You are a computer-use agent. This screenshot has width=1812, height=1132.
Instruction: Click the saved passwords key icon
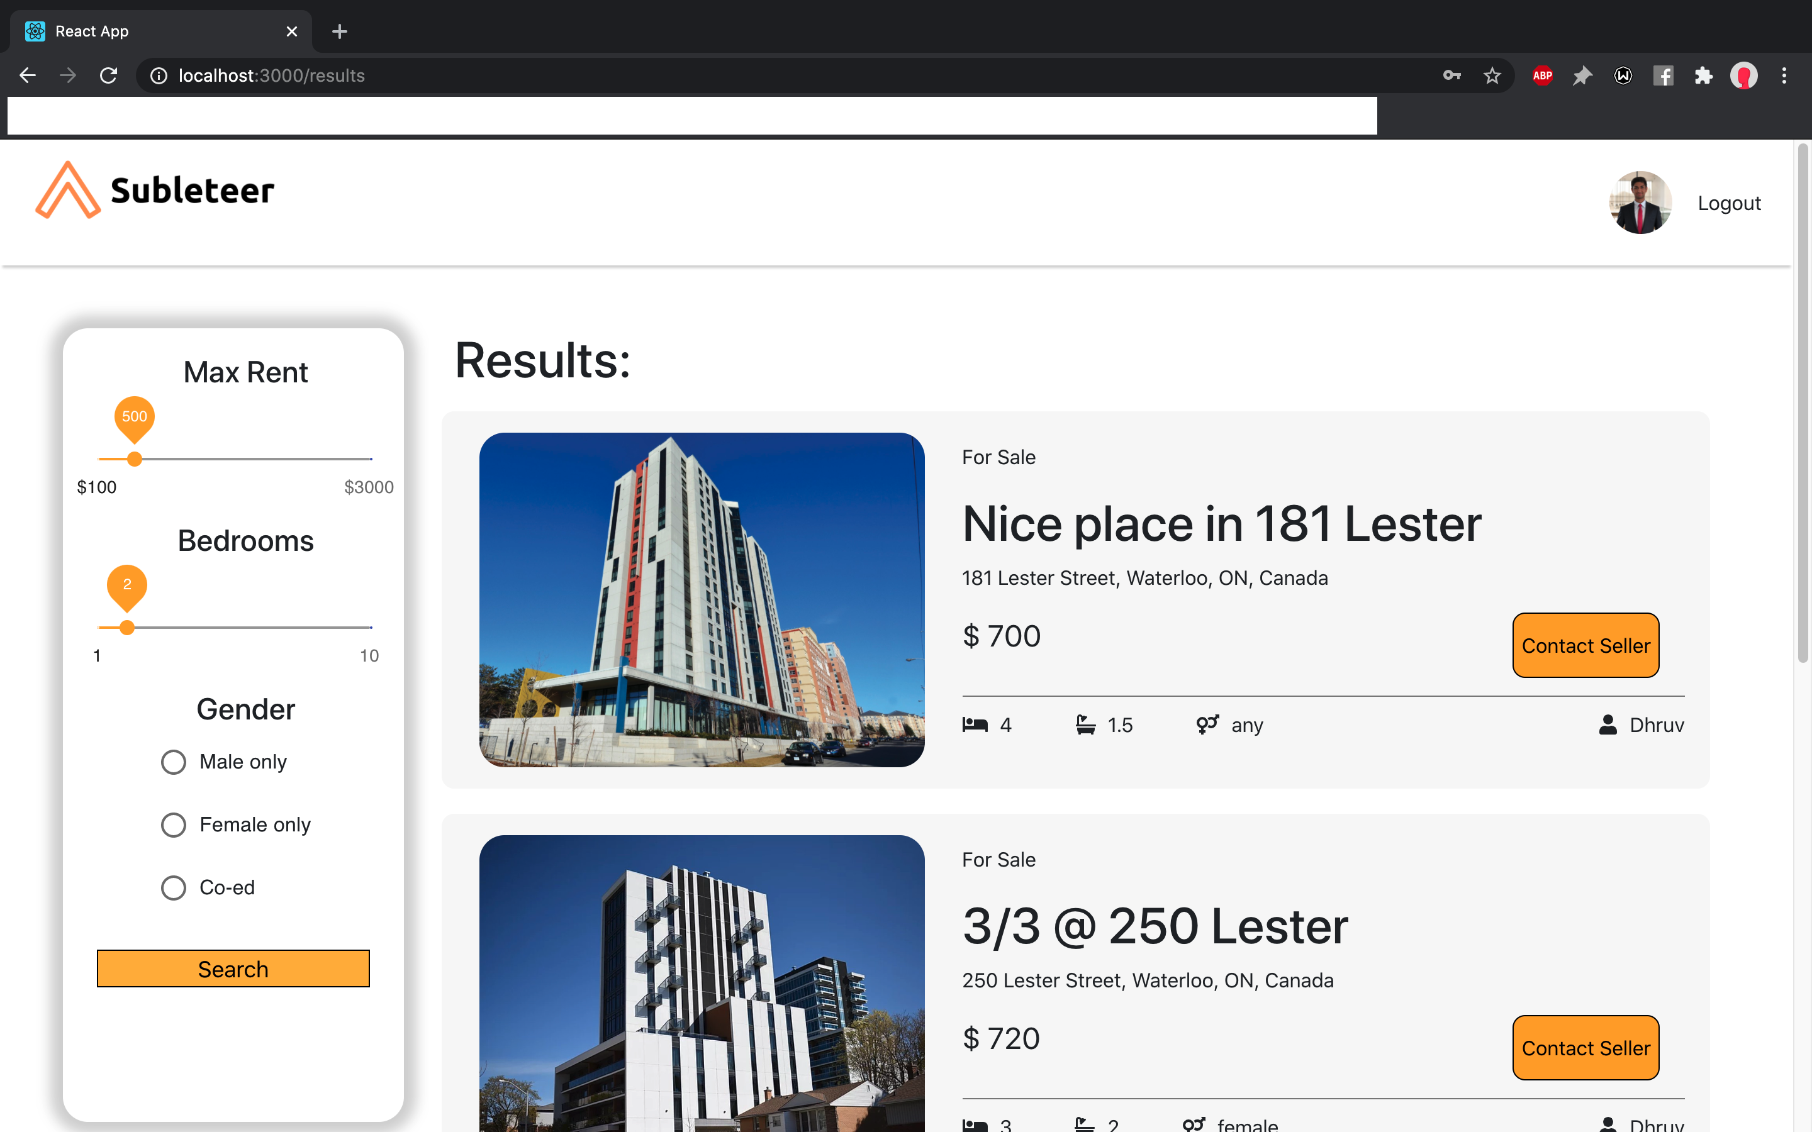(1451, 75)
